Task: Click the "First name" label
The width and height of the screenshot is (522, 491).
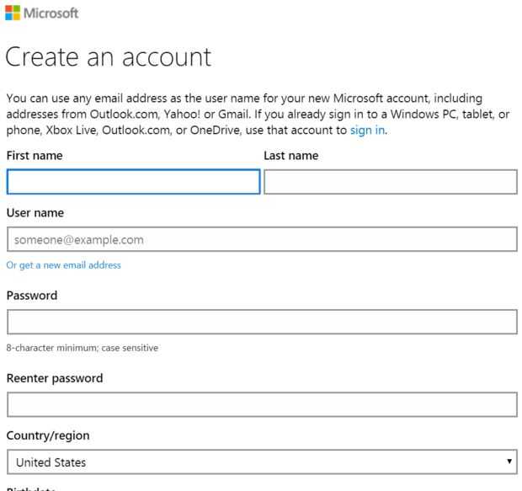Action: (35, 156)
